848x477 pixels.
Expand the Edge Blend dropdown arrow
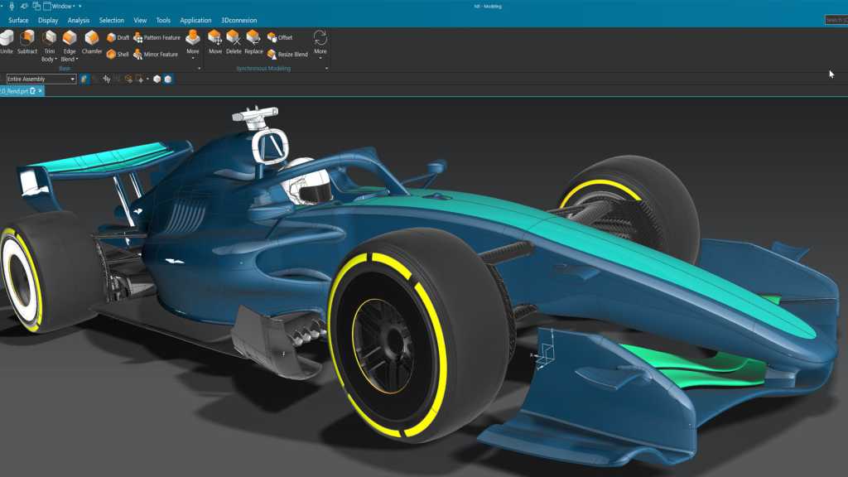pos(75,59)
